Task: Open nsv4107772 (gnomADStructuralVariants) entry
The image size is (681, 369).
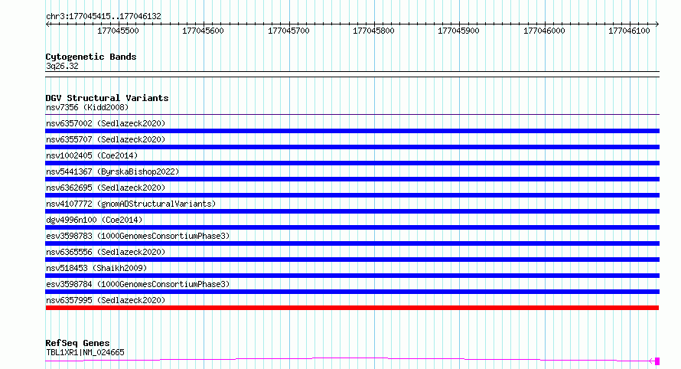Action: (x=131, y=204)
